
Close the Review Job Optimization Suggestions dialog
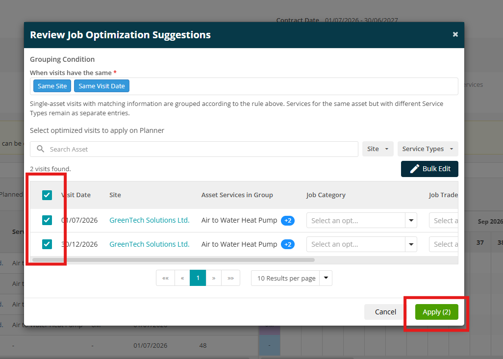point(455,34)
